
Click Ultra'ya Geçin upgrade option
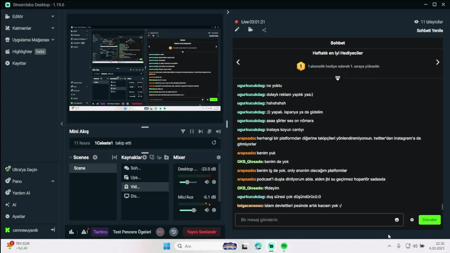pyautogui.click(x=21, y=169)
